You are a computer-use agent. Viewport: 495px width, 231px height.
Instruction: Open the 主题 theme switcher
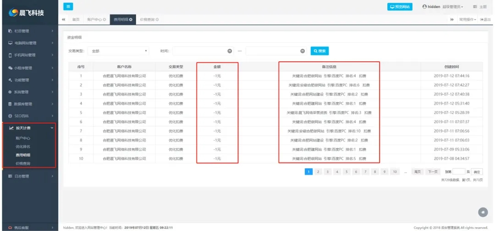click(x=479, y=7)
